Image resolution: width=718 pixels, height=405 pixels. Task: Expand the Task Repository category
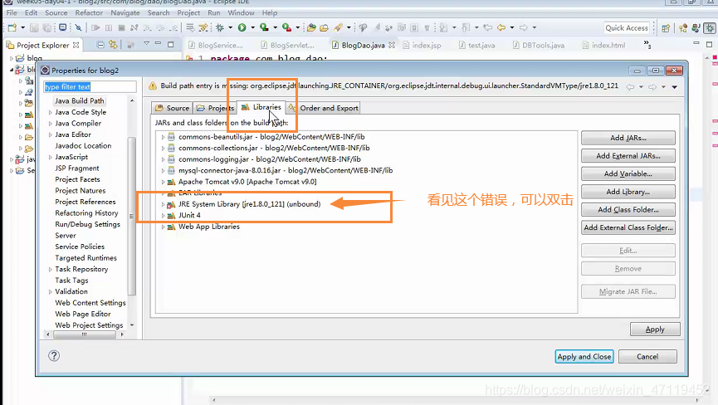[50, 269]
